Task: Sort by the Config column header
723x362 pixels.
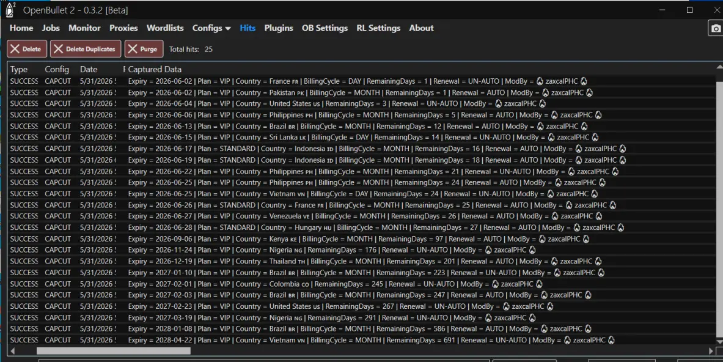Action: pos(57,69)
